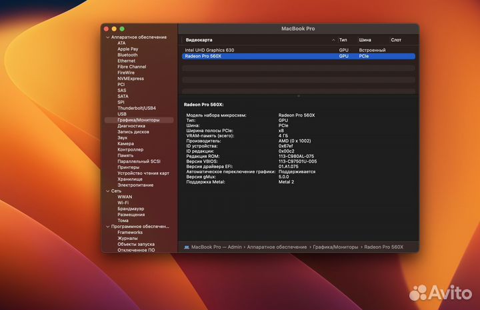
Task: Click device ID 0x67ef value
Action: coord(286,146)
